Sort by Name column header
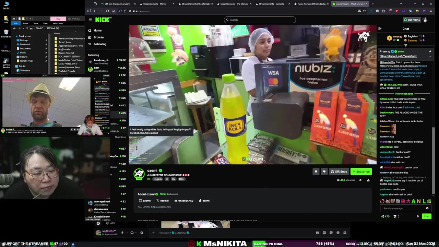Viewport: 439px width, 247px height. point(57,34)
